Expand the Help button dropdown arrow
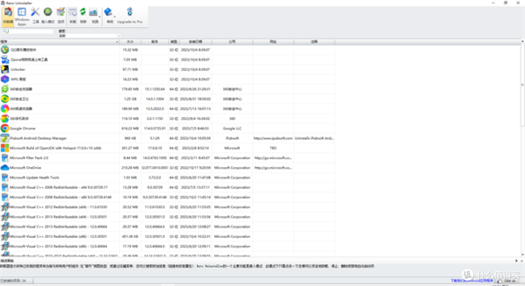This screenshot has width=525, height=286. [x=115, y=16]
